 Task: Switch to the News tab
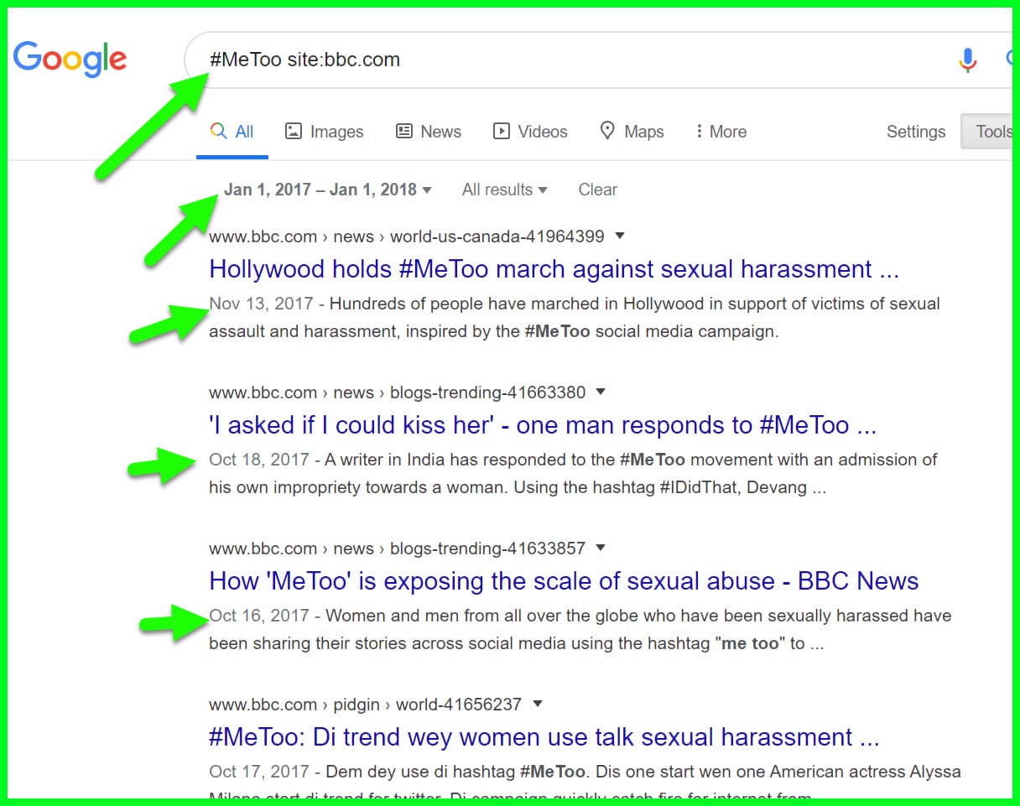pyautogui.click(x=428, y=132)
